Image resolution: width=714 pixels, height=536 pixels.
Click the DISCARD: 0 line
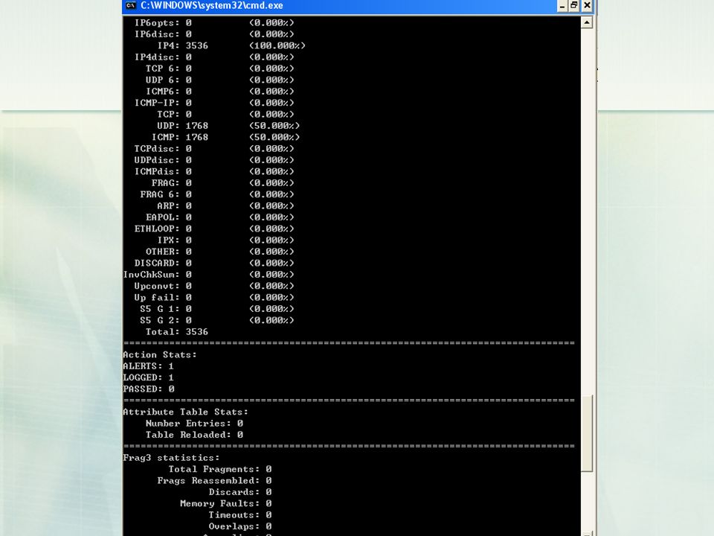[x=214, y=263]
